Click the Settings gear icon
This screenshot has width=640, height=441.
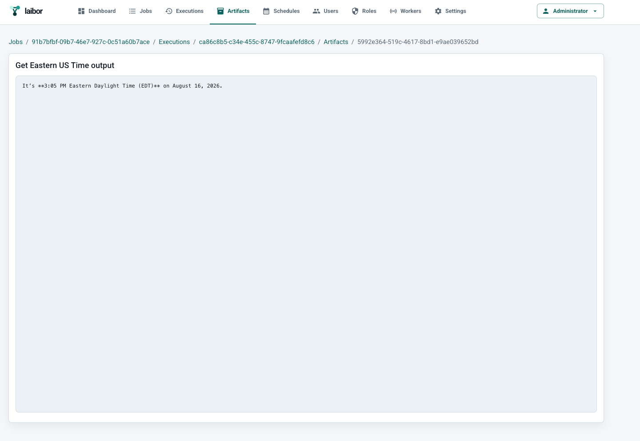[x=438, y=11]
